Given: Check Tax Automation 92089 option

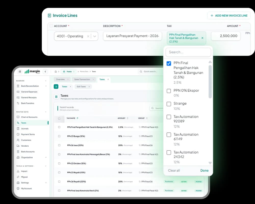Looking at the screenshot, I should click(x=169, y=117).
